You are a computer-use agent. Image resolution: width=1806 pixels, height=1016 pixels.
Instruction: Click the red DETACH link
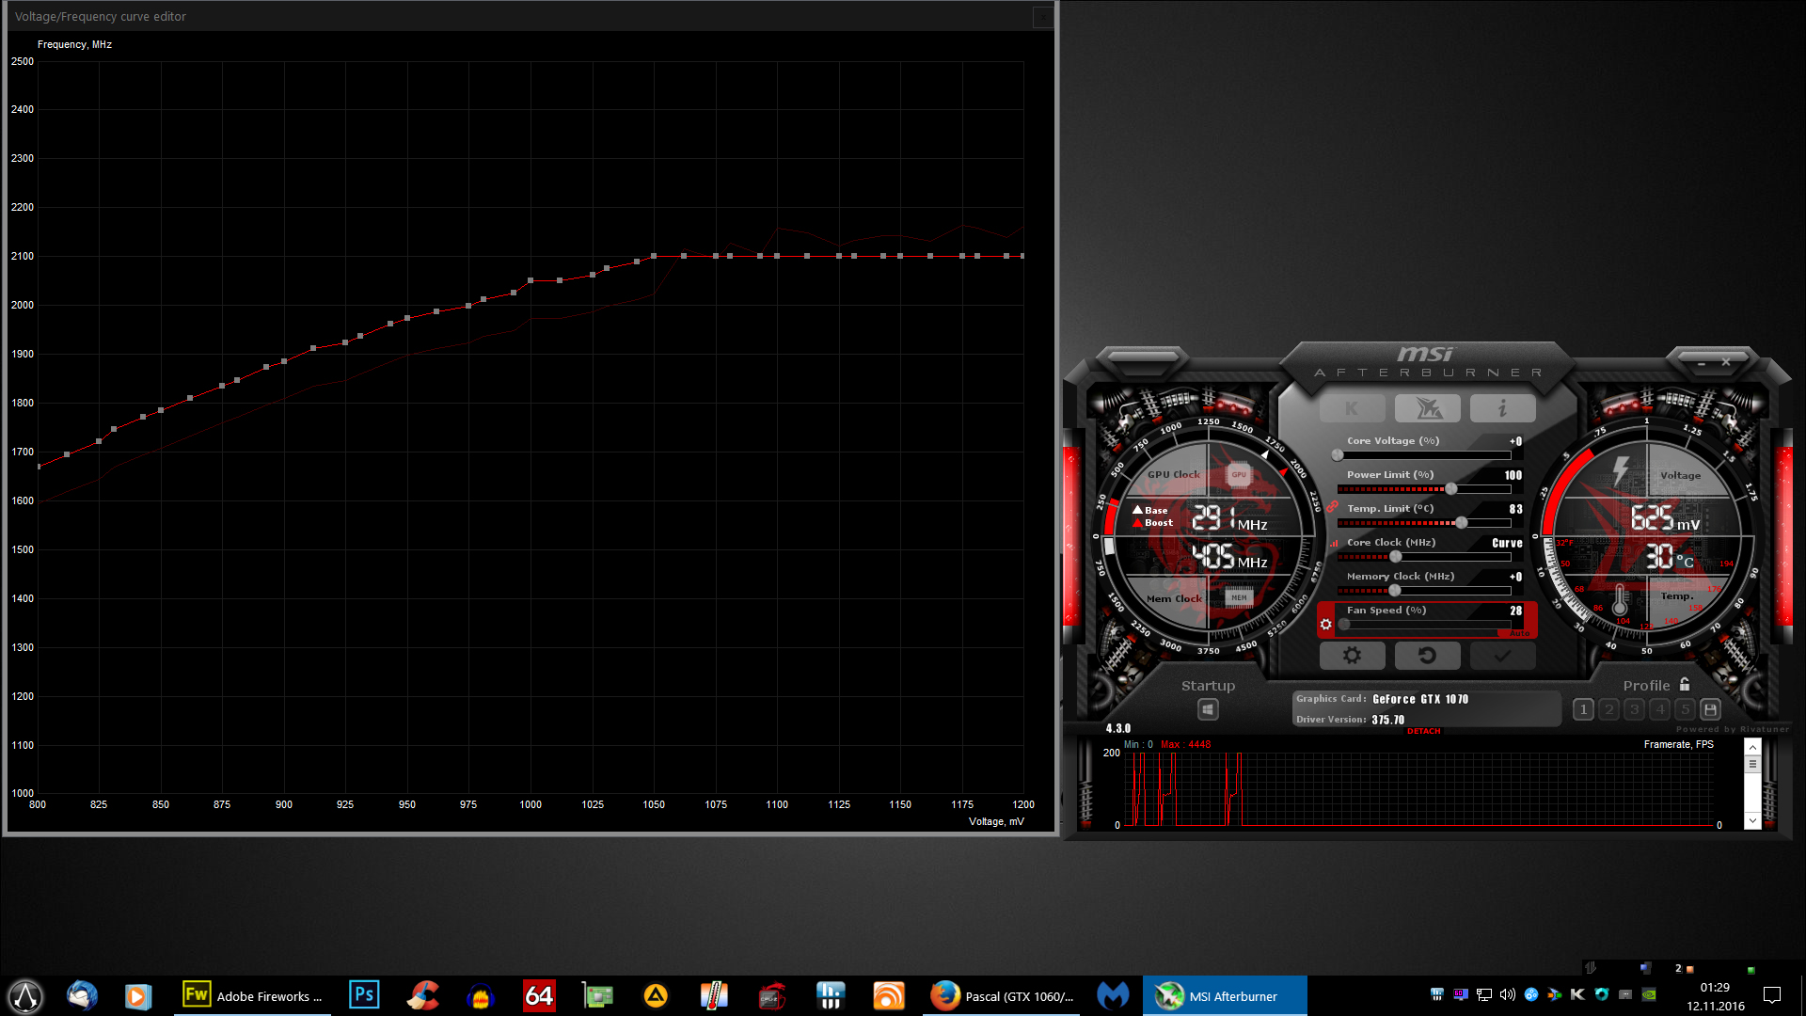click(x=1423, y=731)
